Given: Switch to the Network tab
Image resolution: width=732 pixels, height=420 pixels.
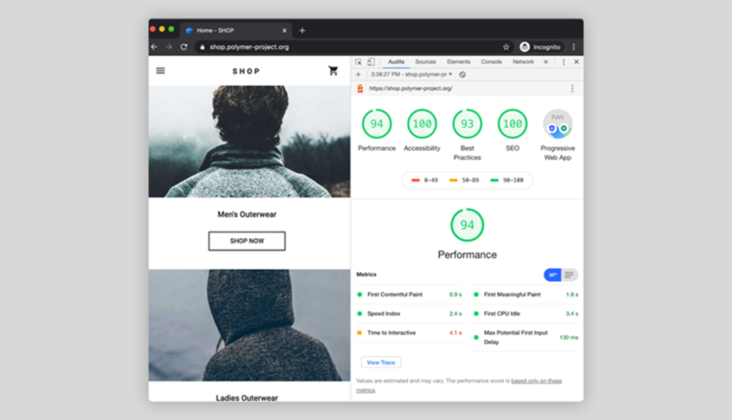Looking at the screenshot, I should 522,61.
